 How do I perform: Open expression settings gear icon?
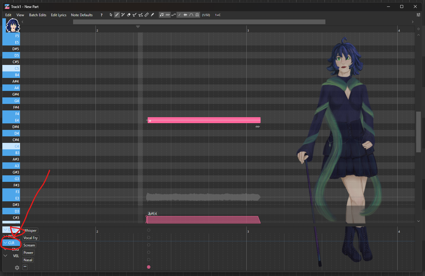tap(17, 267)
